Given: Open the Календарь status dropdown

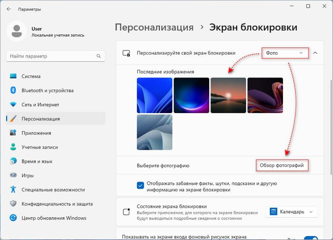Looking at the screenshot, I should (292, 212).
